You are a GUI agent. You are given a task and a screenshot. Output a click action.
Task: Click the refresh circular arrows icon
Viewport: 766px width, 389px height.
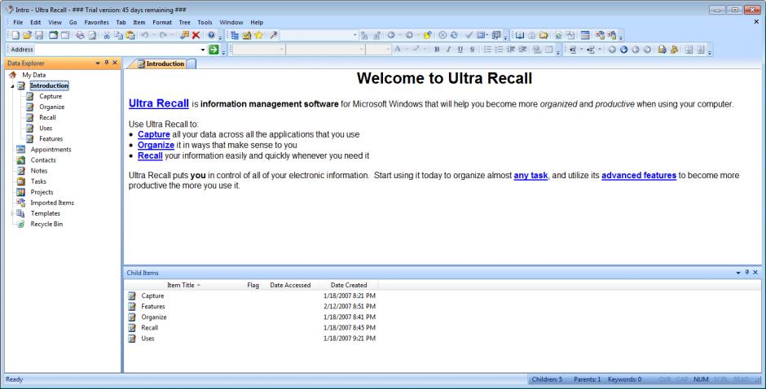tap(455, 35)
